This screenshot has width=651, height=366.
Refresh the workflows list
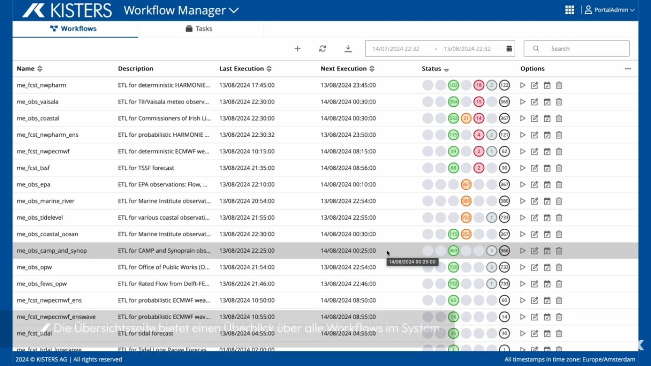click(323, 49)
